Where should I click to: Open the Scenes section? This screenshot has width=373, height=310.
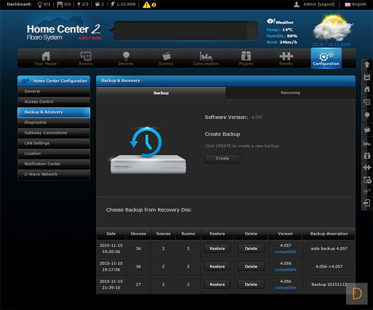click(x=166, y=58)
